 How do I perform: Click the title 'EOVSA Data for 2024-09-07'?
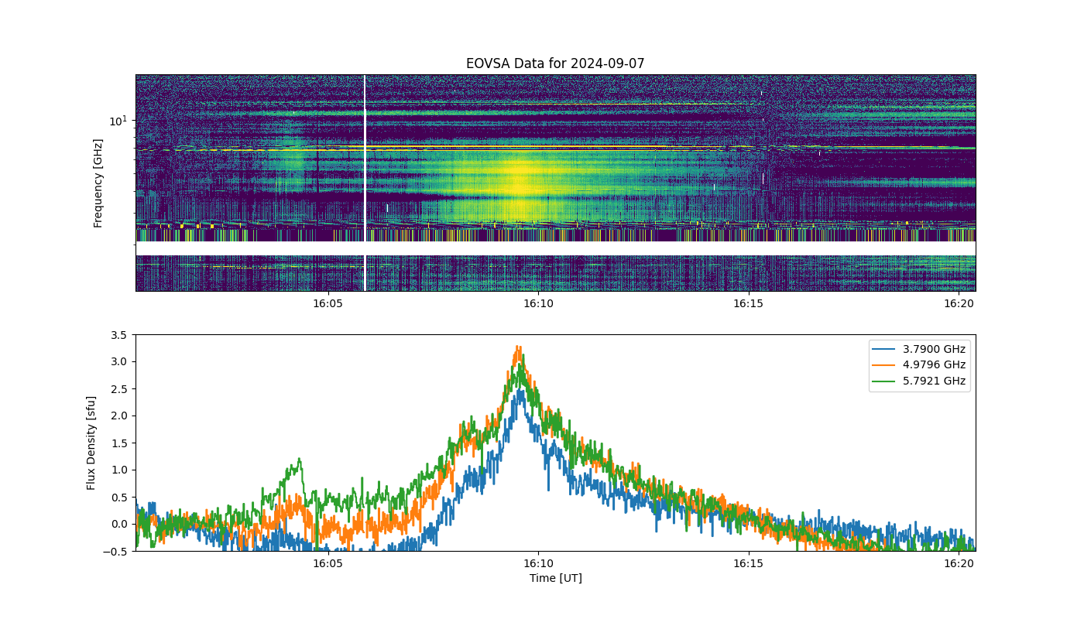coord(555,63)
